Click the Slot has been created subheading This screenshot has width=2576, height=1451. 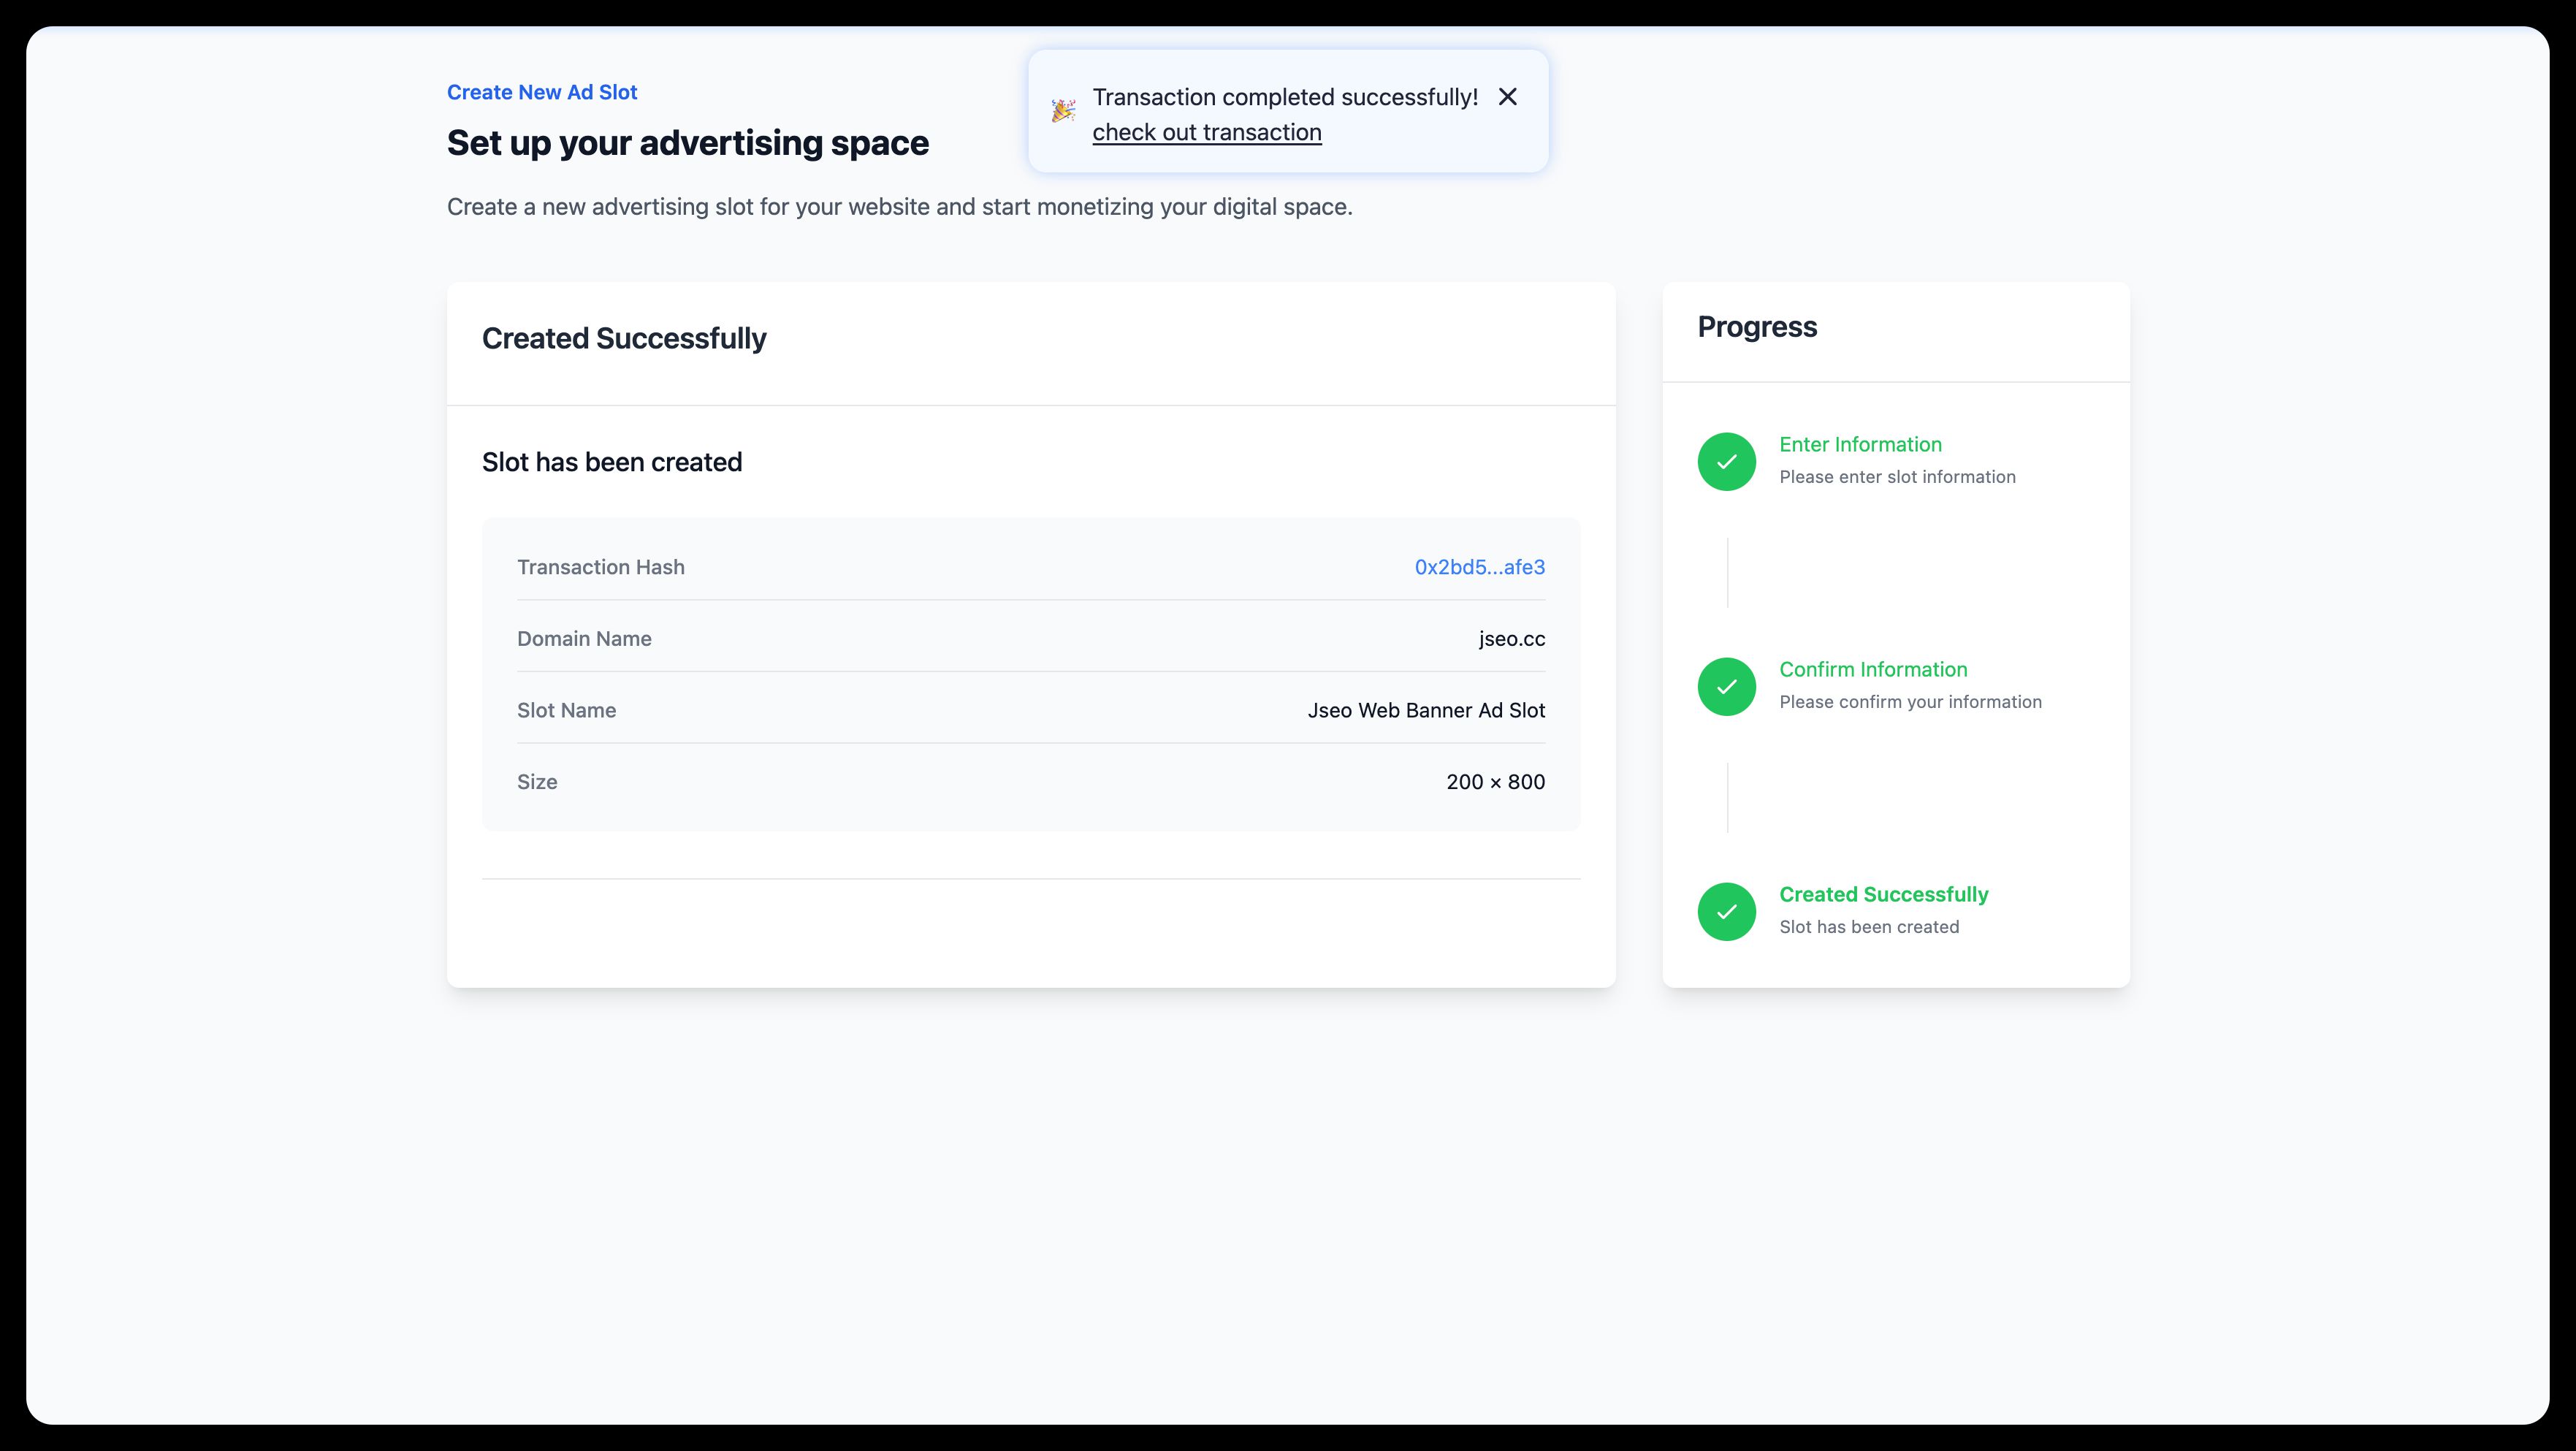point(612,462)
